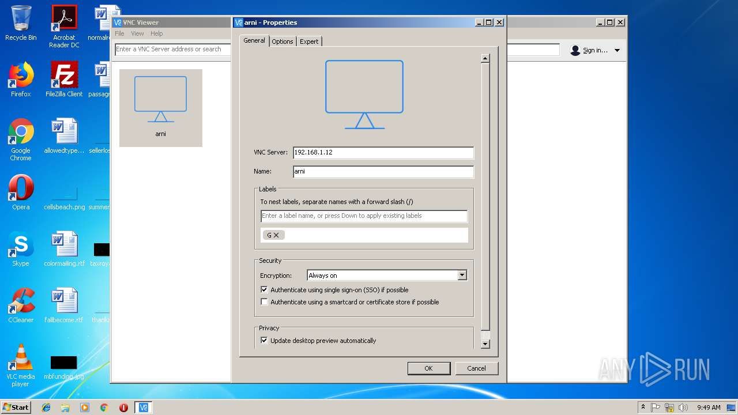Click the network tray icon
Image resolution: width=738 pixels, height=415 pixels.
(669, 408)
